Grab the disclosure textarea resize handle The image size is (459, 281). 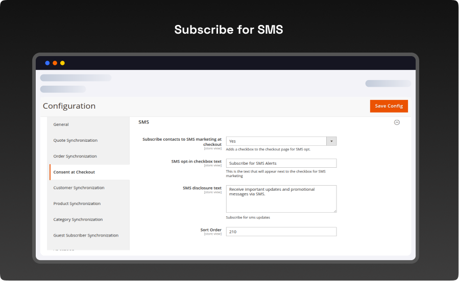point(334,210)
